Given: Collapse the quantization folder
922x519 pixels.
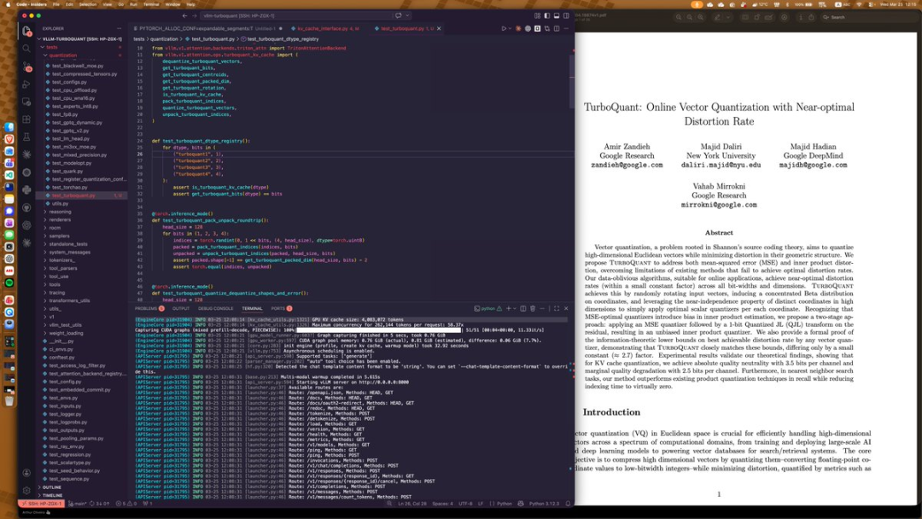Looking at the screenshot, I should [81, 55].
